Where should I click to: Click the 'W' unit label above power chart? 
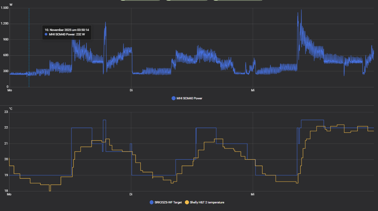pyautogui.click(x=11, y=4)
